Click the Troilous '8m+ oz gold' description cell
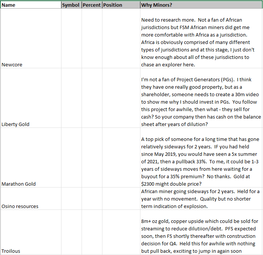 point(201,232)
